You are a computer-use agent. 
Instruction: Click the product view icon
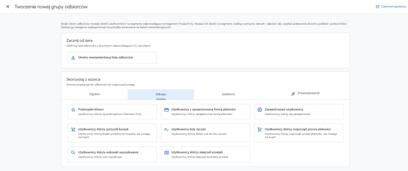(x=167, y=153)
